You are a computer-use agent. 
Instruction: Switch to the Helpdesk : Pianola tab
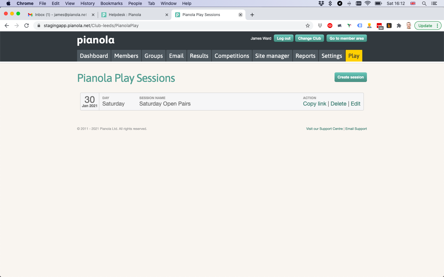pyautogui.click(x=134, y=15)
